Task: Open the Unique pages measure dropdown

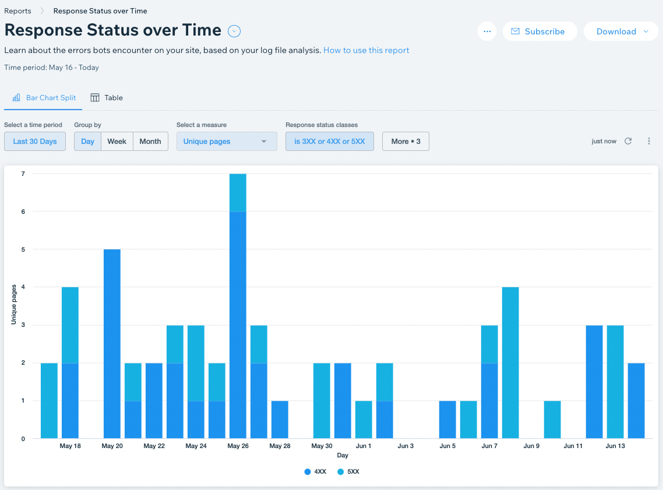Action: [x=227, y=141]
